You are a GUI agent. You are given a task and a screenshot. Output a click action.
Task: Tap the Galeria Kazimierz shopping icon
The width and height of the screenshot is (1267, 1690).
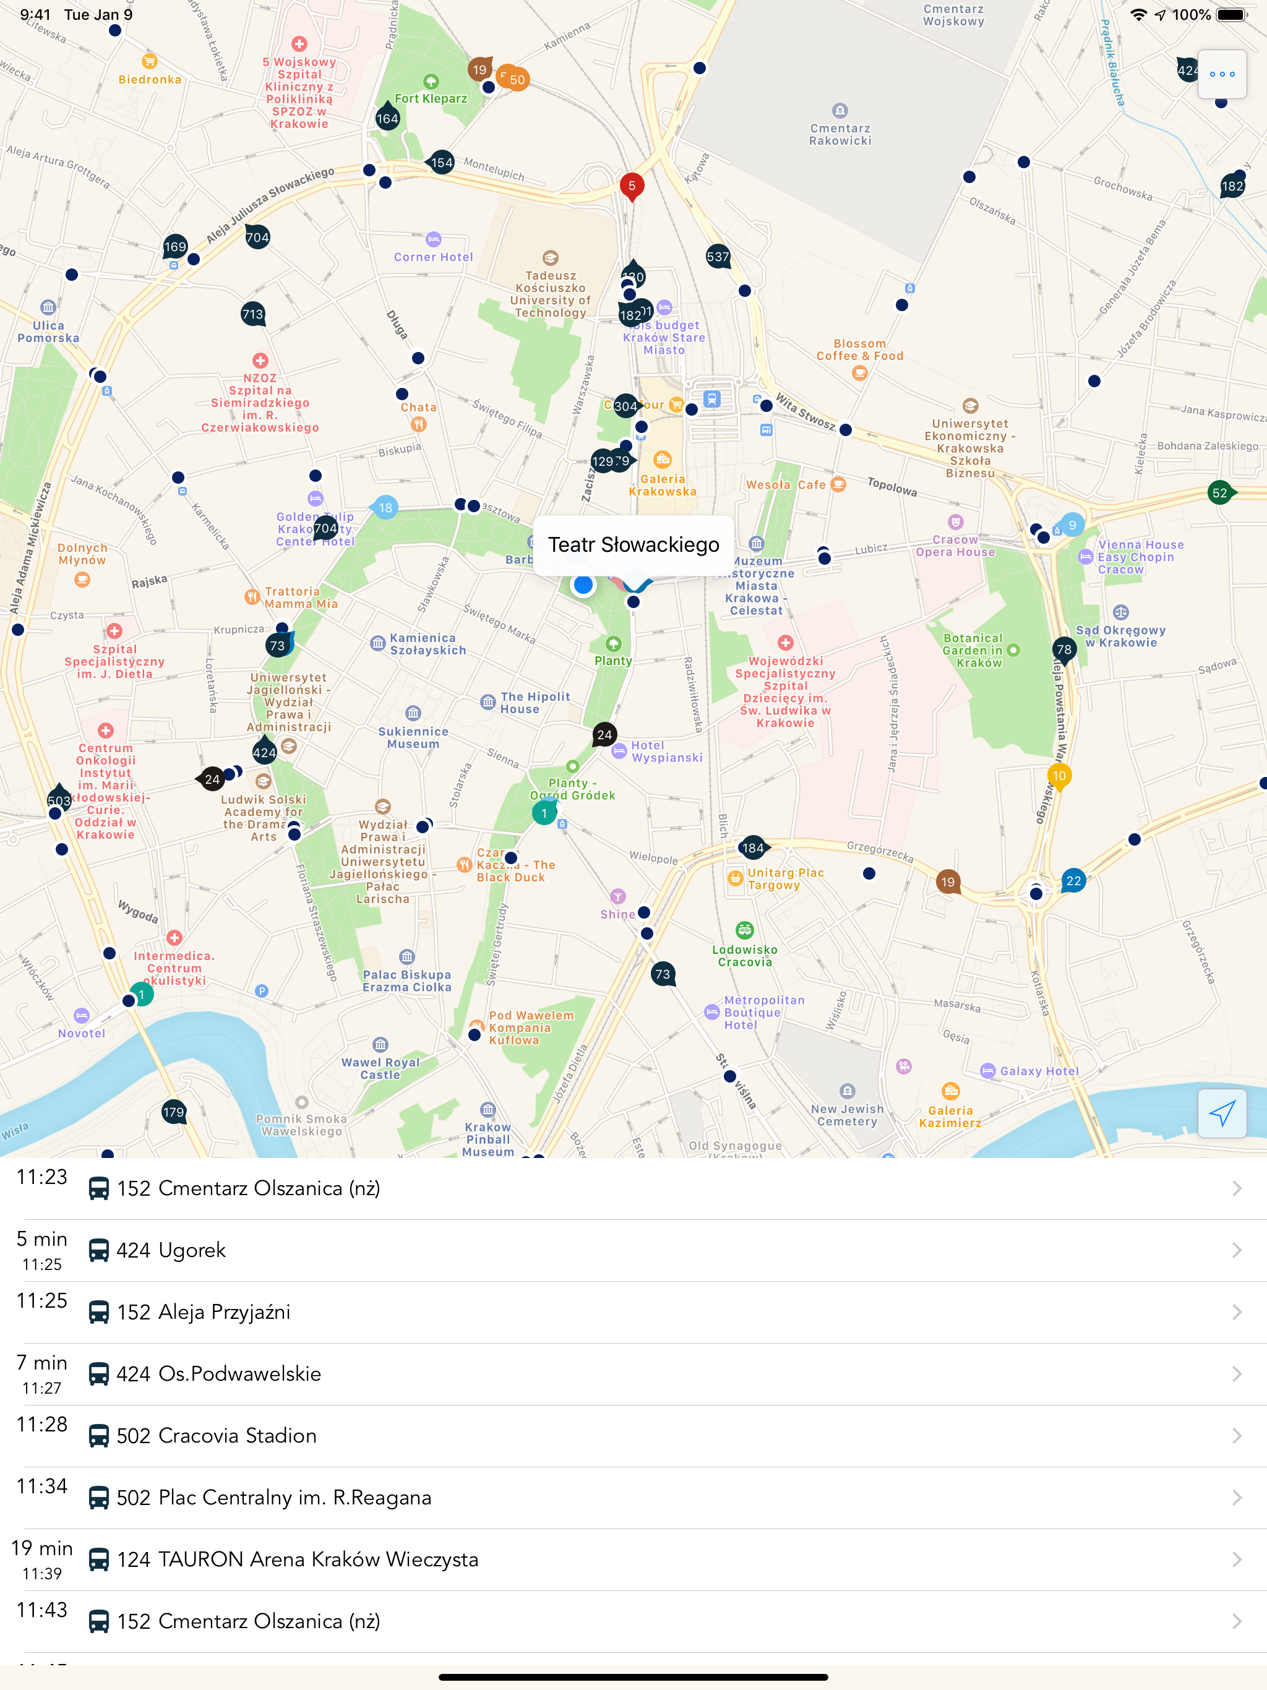pos(950,1091)
